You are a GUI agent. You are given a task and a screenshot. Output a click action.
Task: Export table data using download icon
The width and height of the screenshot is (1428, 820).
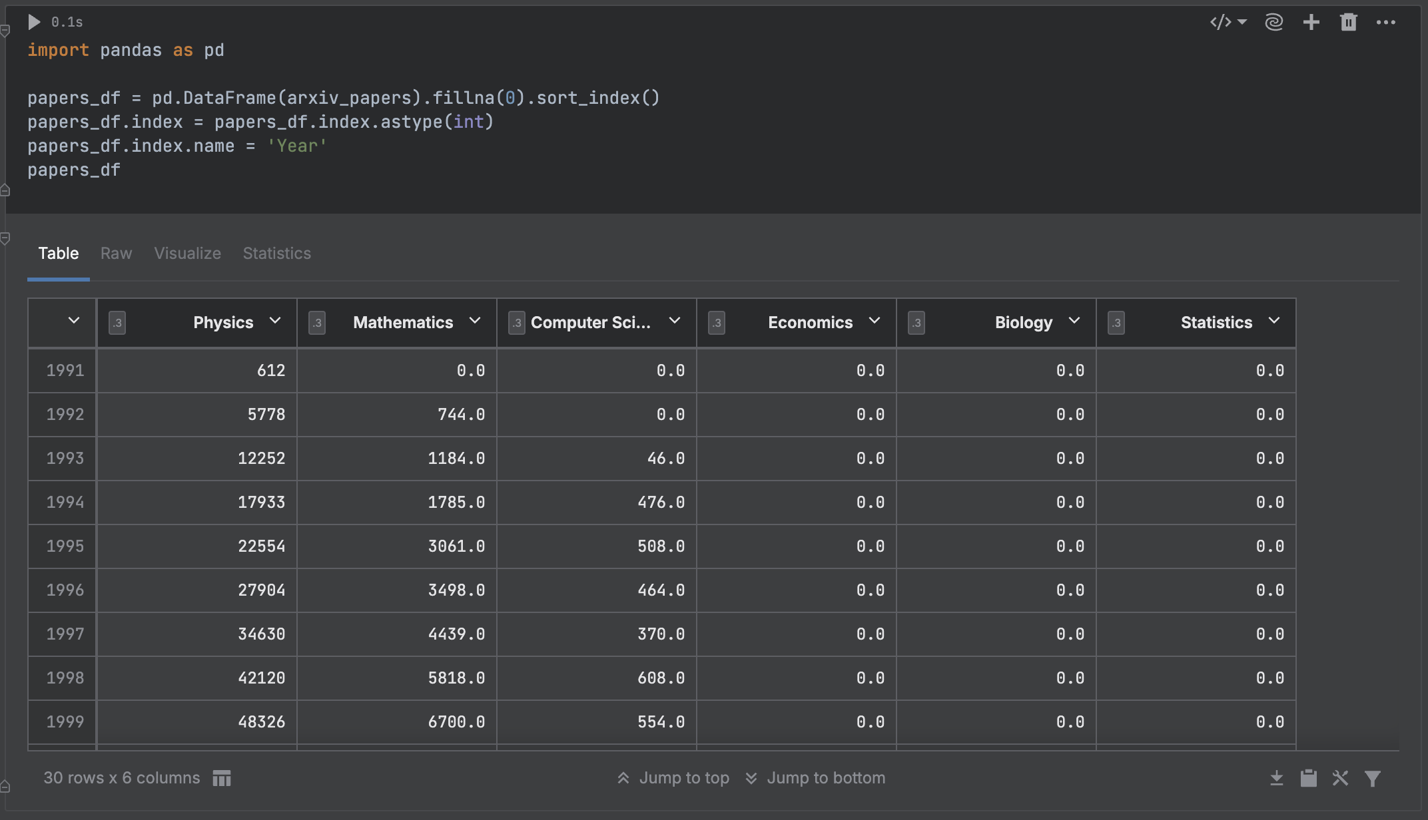[1277, 777]
